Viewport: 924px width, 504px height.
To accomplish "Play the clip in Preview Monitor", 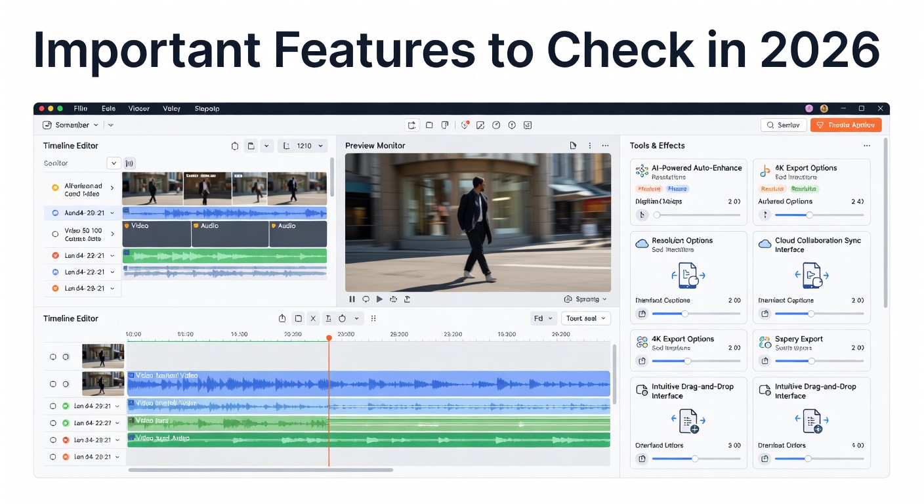I will (x=379, y=299).
